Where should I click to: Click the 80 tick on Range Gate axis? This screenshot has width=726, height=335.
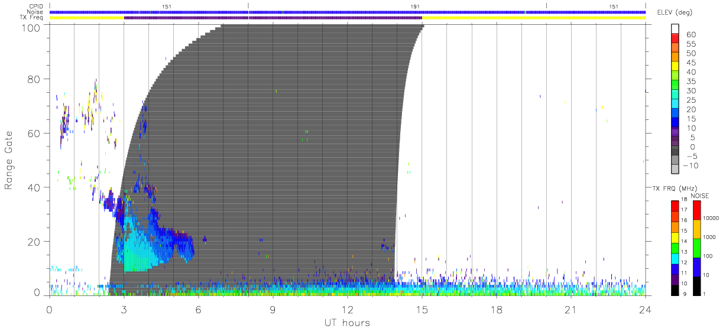click(34, 79)
